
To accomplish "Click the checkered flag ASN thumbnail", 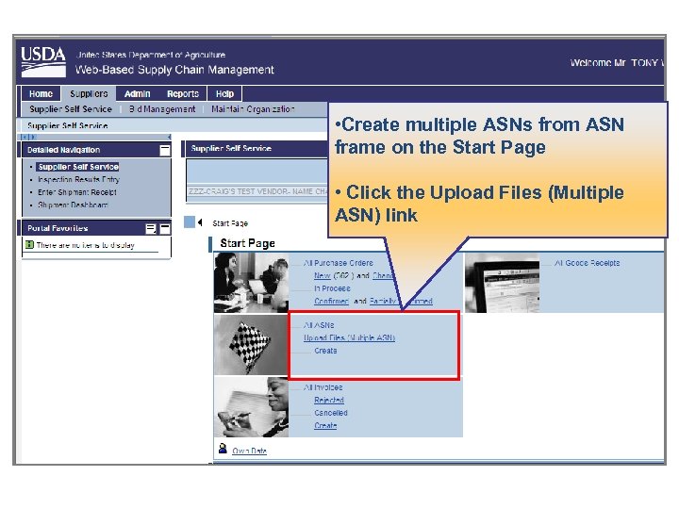I will coord(251,345).
